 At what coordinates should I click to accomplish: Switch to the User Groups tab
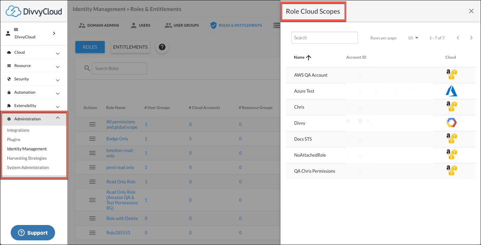click(182, 25)
